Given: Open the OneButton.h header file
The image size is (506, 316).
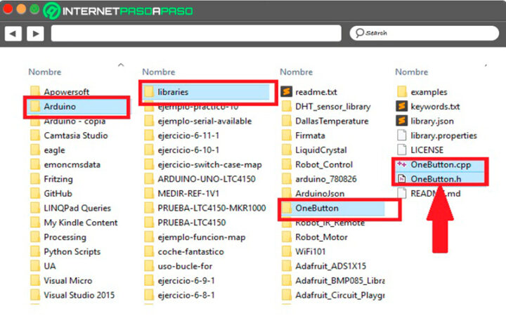Looking at the screenshot, I should coord(434,179).
